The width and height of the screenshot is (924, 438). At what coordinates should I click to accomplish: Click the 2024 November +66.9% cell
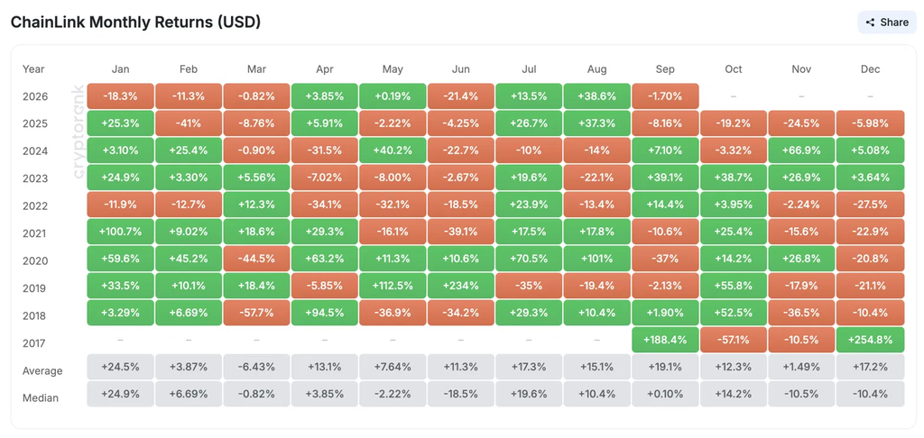click(801, 151)
